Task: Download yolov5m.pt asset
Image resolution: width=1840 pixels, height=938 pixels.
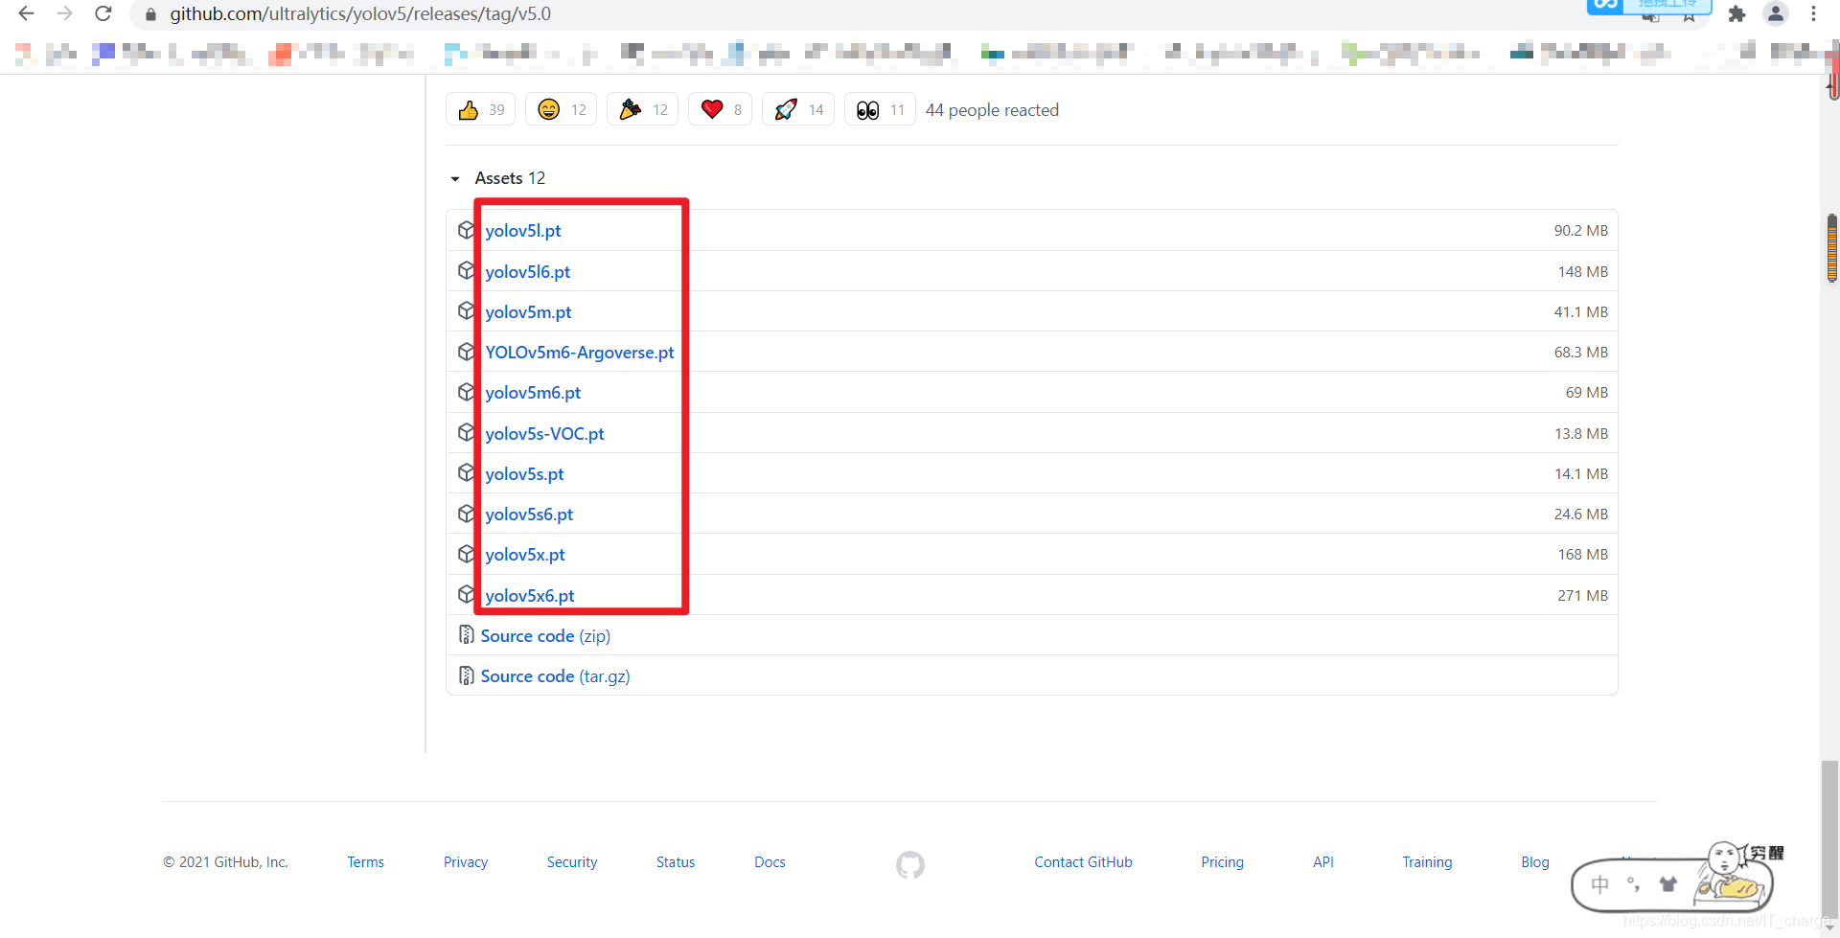Action: 528,312
